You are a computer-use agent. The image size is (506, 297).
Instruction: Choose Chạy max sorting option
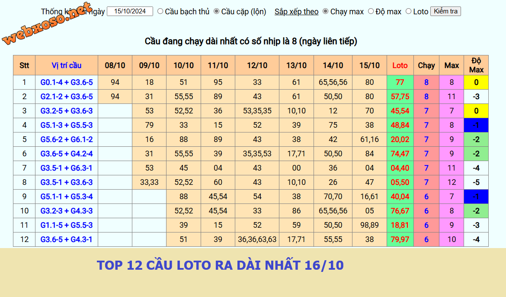[x=326, y=11]
